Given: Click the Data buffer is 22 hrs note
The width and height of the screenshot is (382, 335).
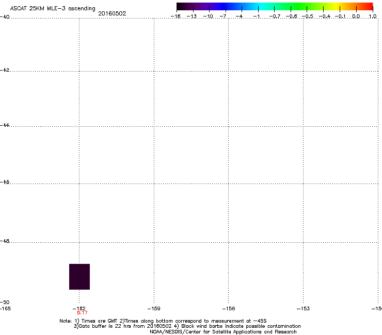Looking at the screenshot, I should pos(187,326).
